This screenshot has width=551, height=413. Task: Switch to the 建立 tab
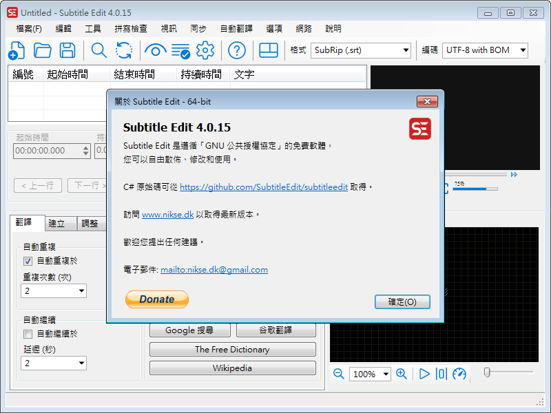tap(61, 224)
